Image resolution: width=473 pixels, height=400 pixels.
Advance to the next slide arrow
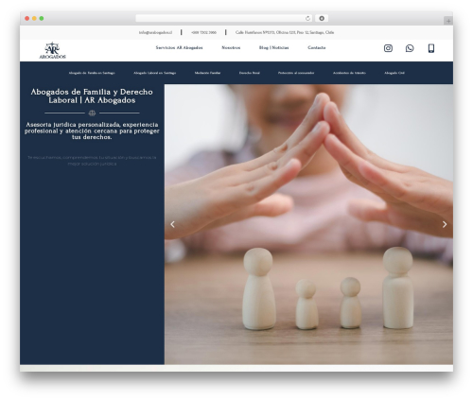pos(445,224)
